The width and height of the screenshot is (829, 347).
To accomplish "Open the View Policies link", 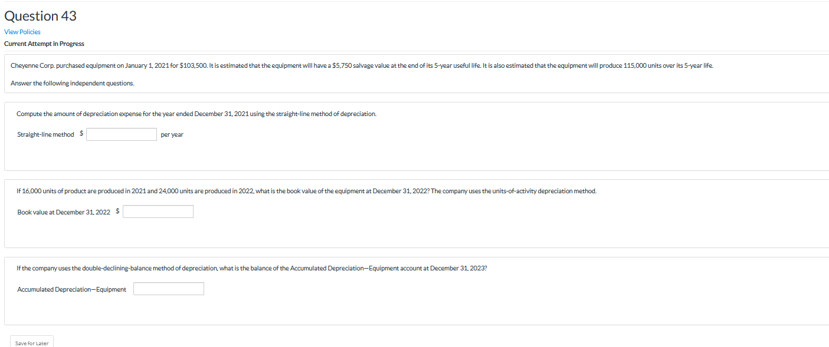I will click(22, 31).
